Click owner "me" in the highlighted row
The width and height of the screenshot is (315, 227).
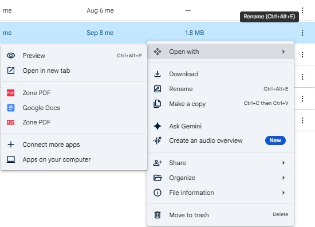pyautogui.click(x=7, y=33)
